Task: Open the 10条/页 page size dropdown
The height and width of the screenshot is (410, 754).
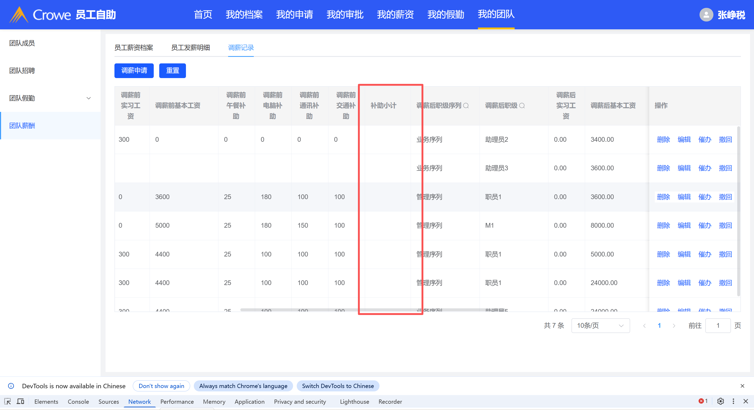Action: pyautogui.click(x=600, y=325)
